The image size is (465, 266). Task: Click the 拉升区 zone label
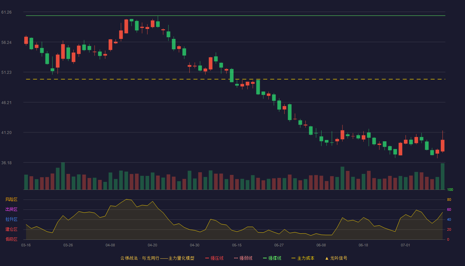click(x=11, y=219)
